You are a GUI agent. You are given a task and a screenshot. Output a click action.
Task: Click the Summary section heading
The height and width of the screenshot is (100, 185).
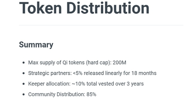tap(36, 45)
